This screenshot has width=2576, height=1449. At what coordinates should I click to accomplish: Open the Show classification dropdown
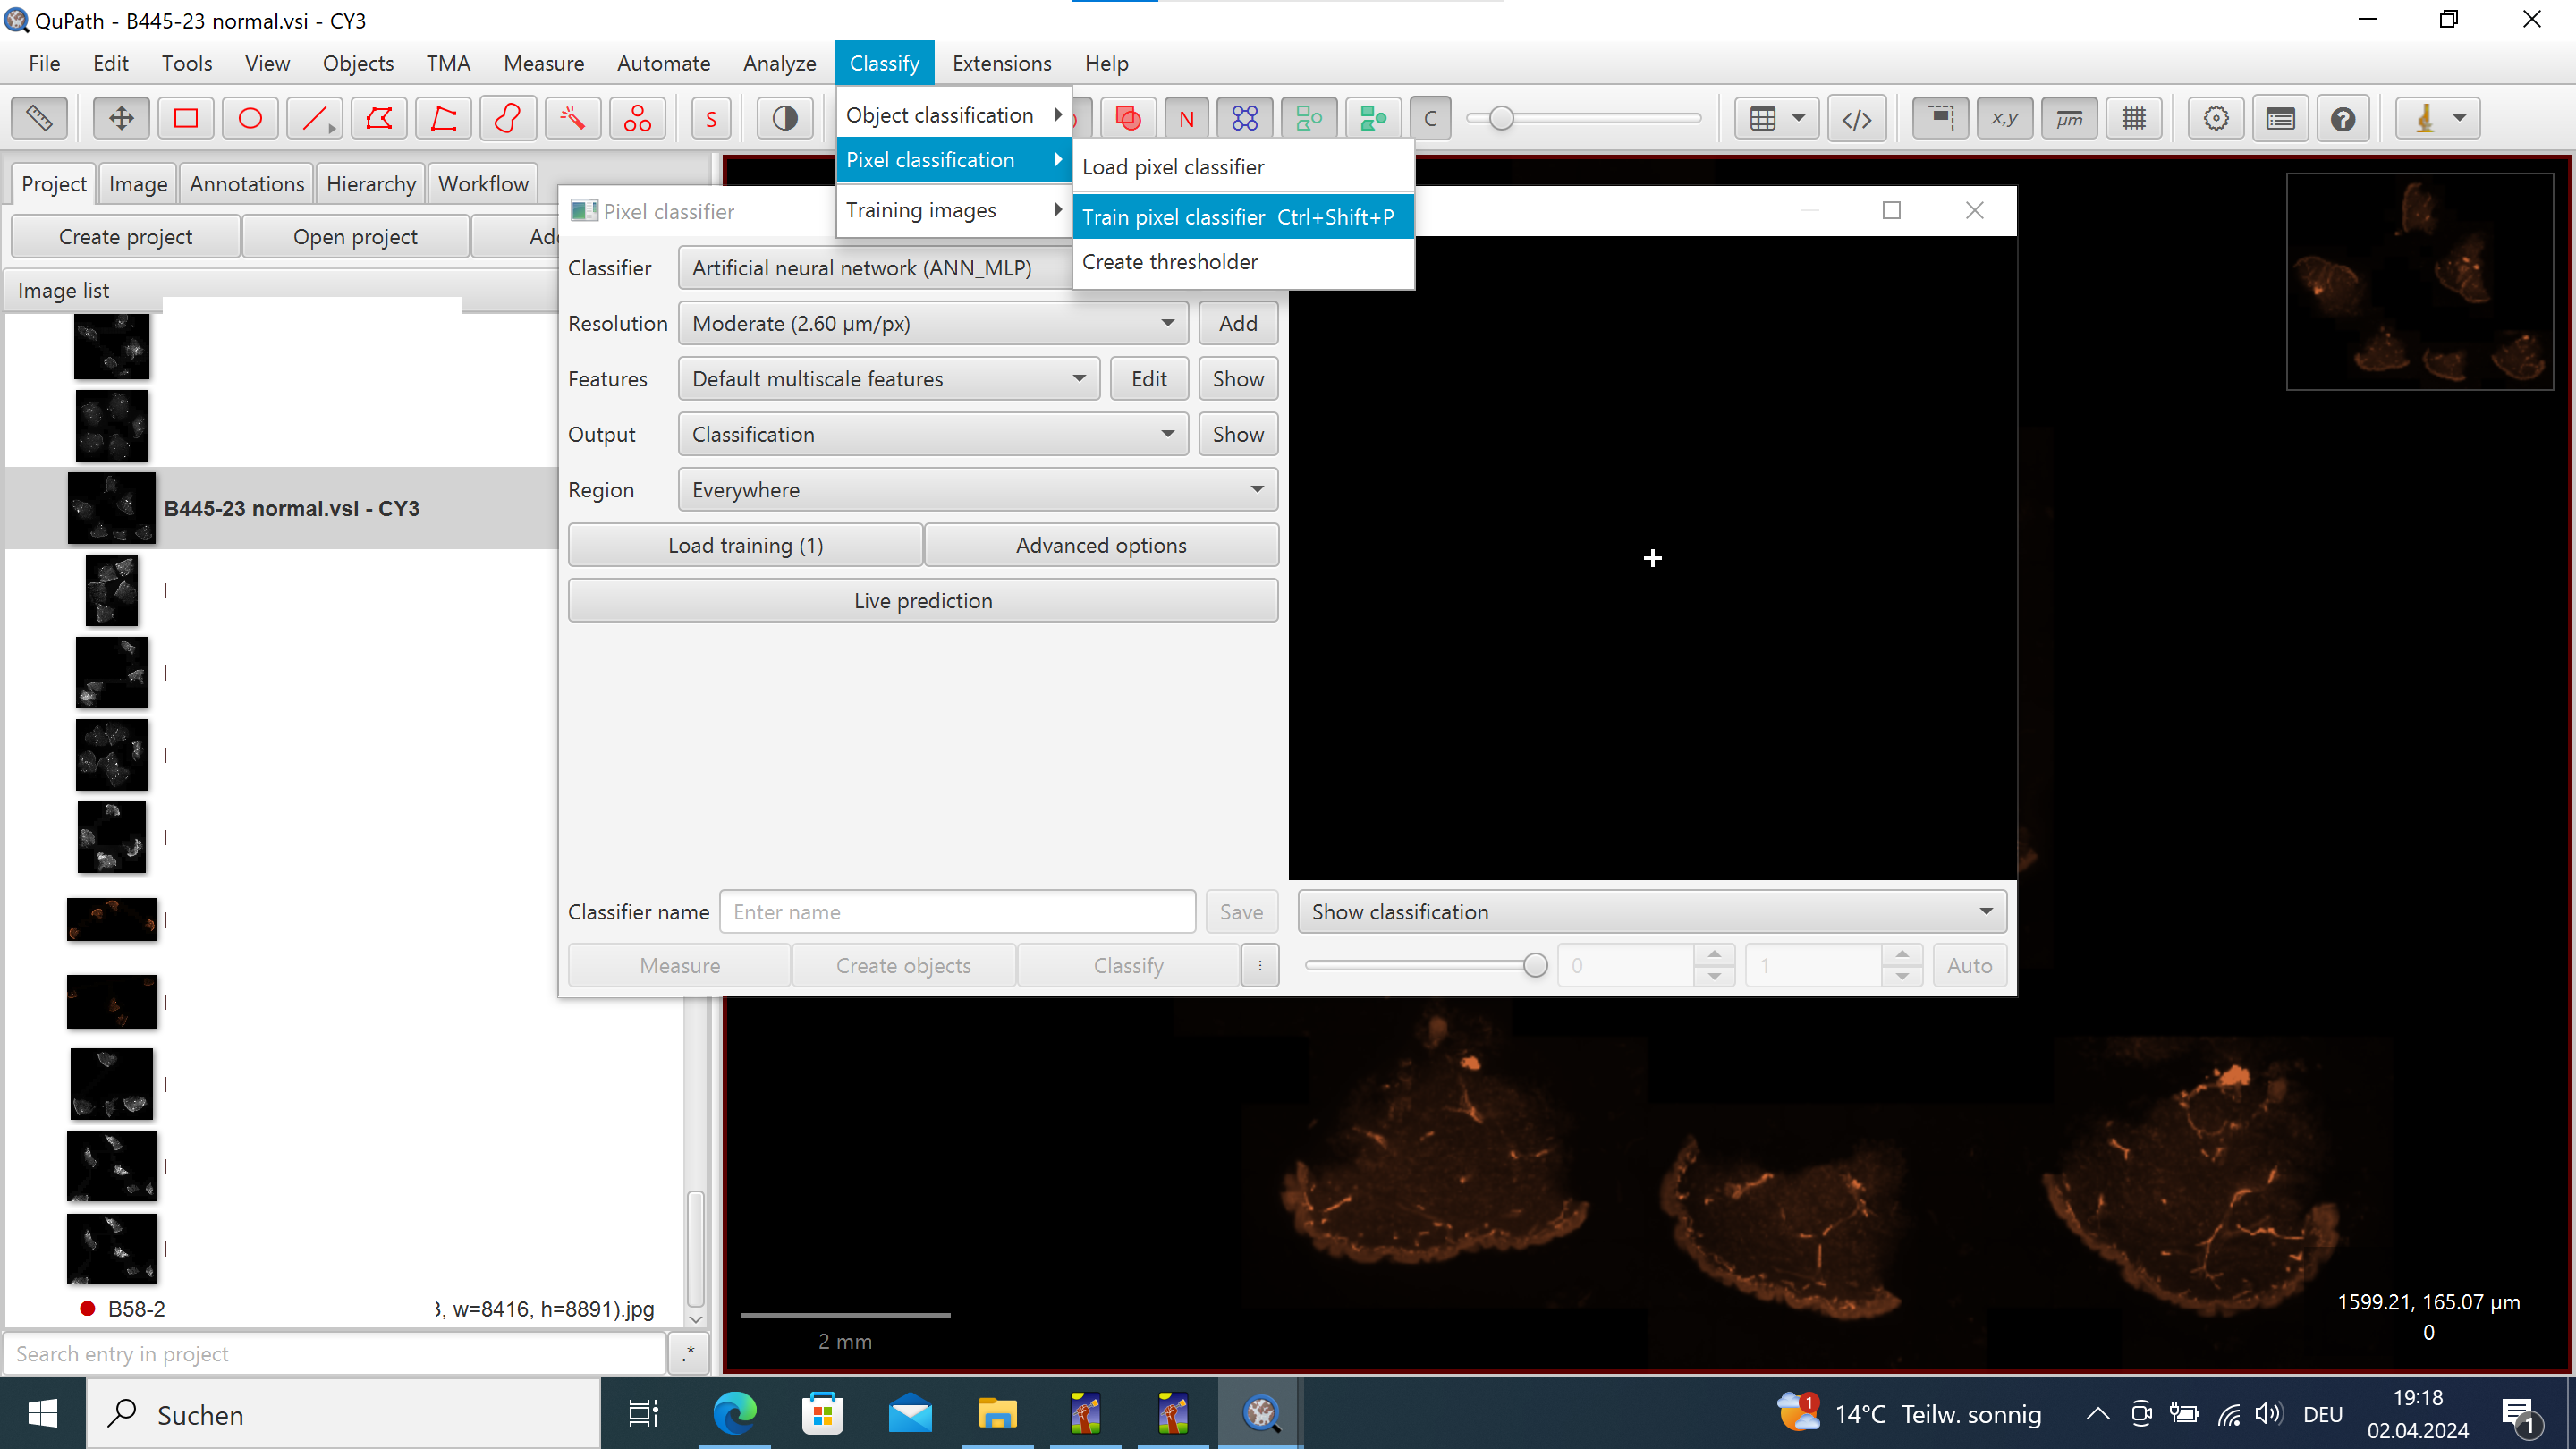[1650, 911]
